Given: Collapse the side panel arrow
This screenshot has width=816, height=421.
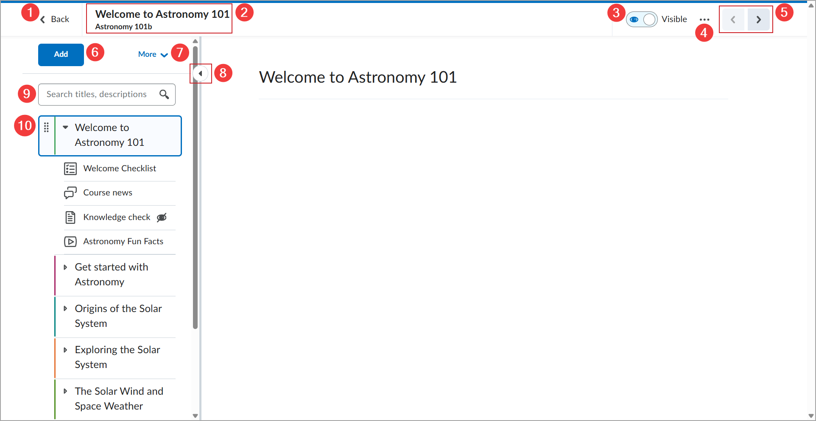Looking at the screenshot, I should (200, 73).
